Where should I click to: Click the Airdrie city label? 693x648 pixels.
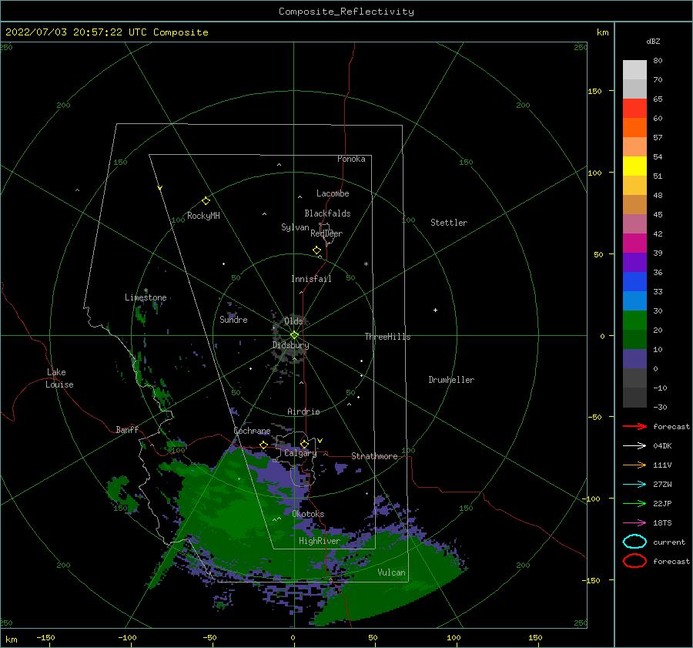[303, 411]
